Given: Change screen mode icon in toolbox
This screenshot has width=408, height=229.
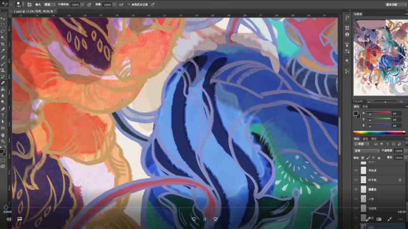Looking at the screenshot, I should (3, 166).
